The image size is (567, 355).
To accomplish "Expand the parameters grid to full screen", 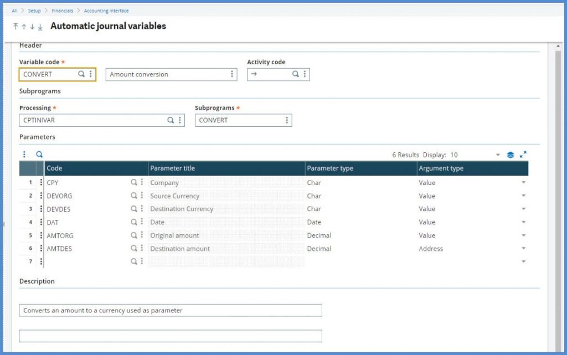I will point(523,155).
